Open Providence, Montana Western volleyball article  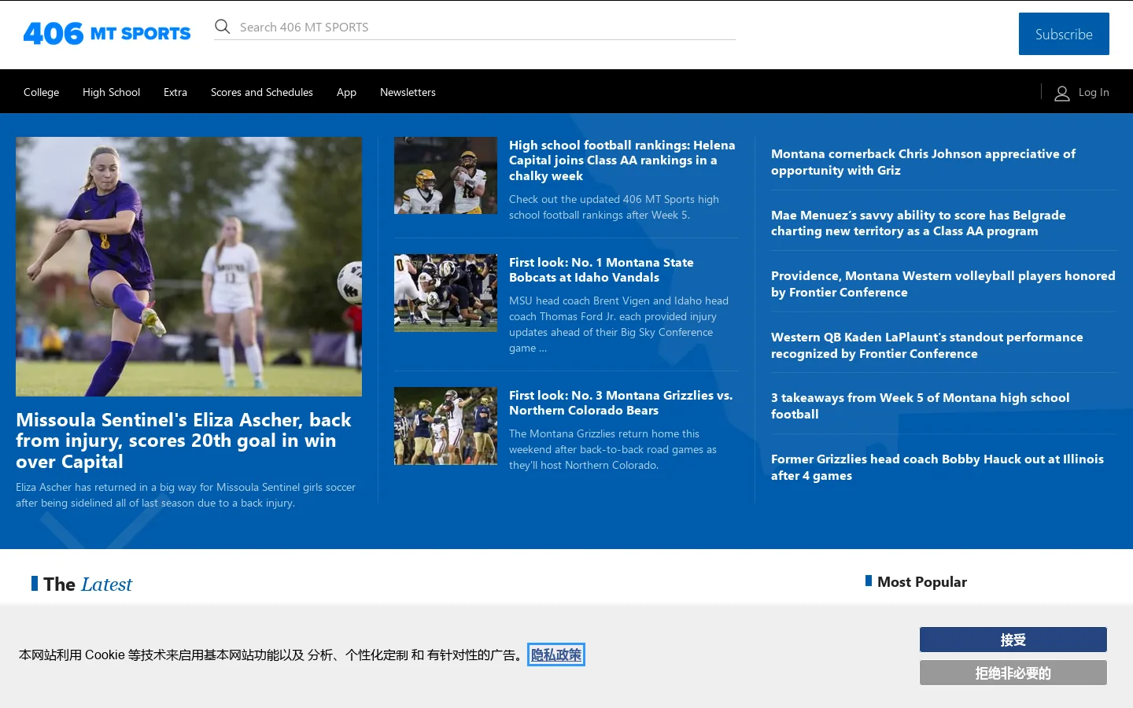[x=943, y=284]
